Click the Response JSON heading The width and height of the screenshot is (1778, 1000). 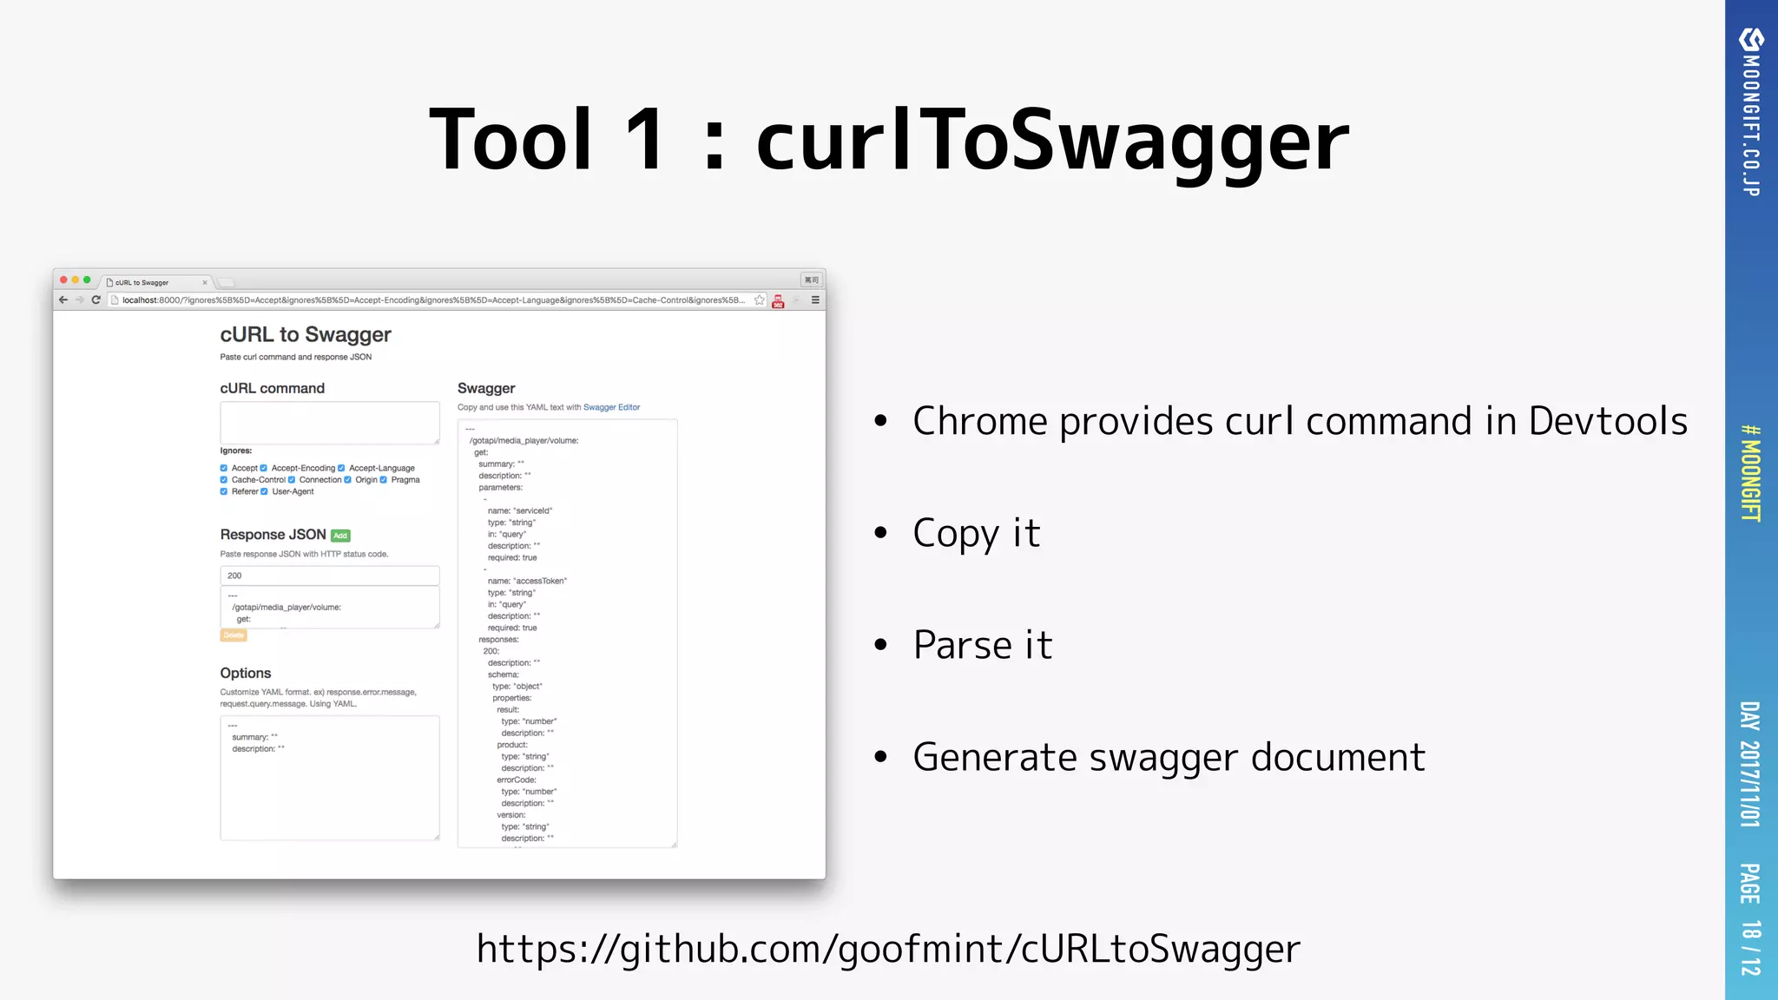point(273,535)
